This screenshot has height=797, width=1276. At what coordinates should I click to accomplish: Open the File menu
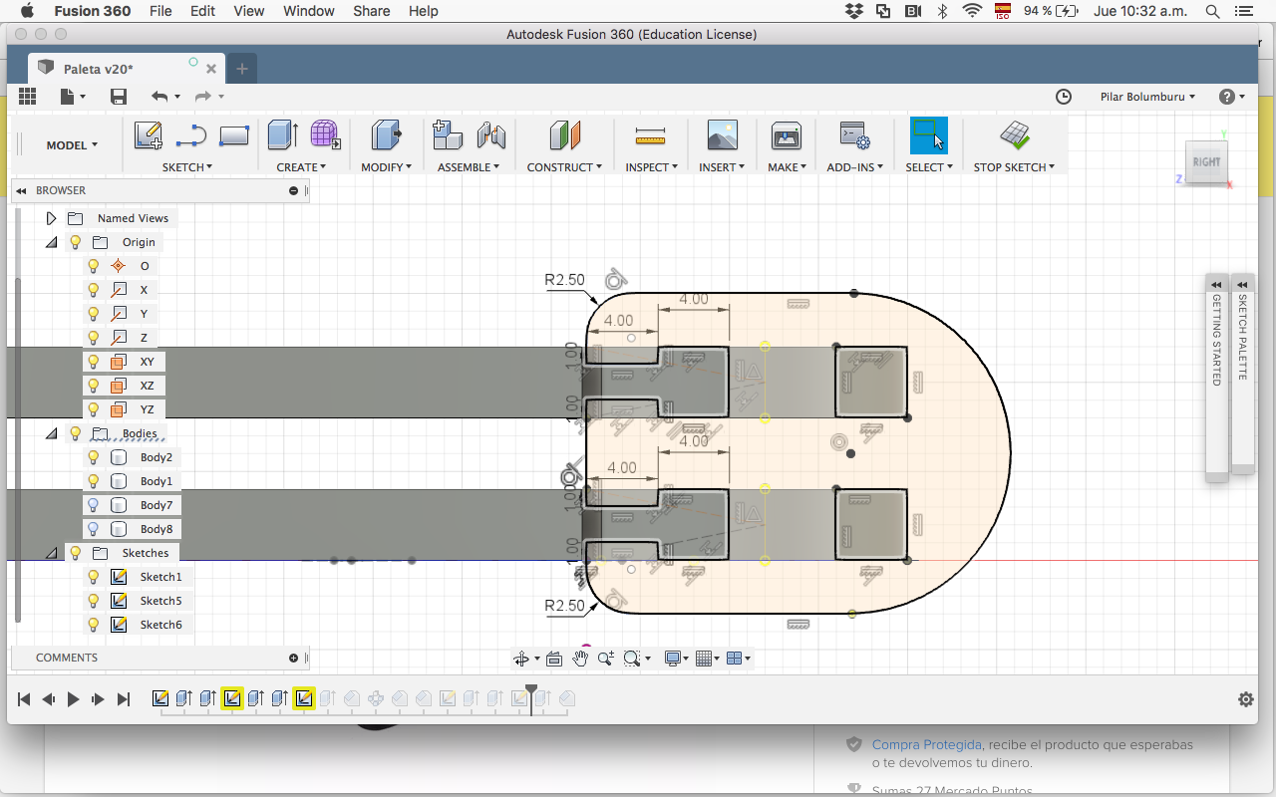(x=159, y=11)
